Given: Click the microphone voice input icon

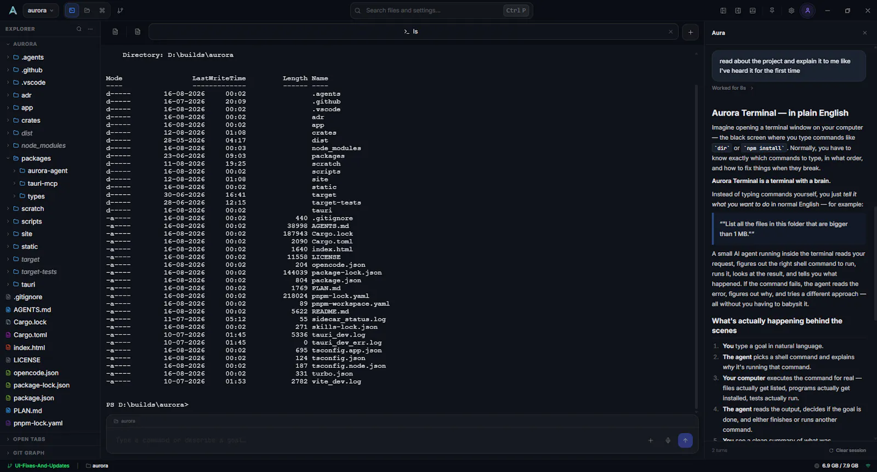Looking at the screenshot, I should 668,440.
